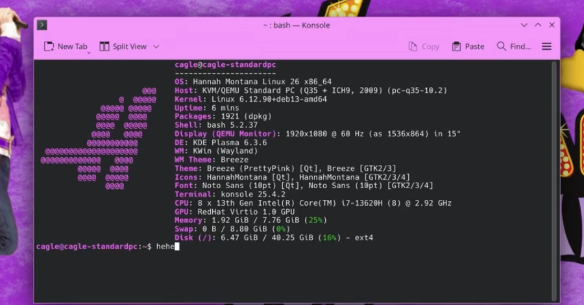Click the 'Display (QEMU Monitor)' line

click(318, 134)
